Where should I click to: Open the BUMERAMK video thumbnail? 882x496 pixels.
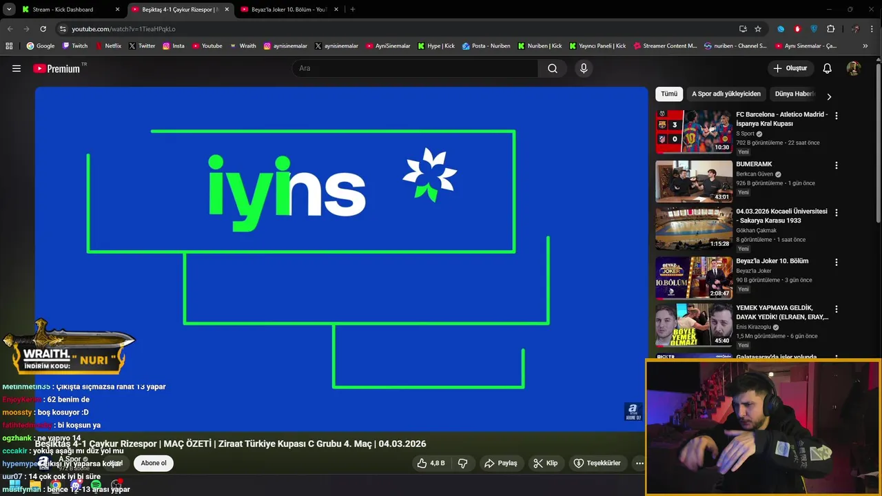694,181
